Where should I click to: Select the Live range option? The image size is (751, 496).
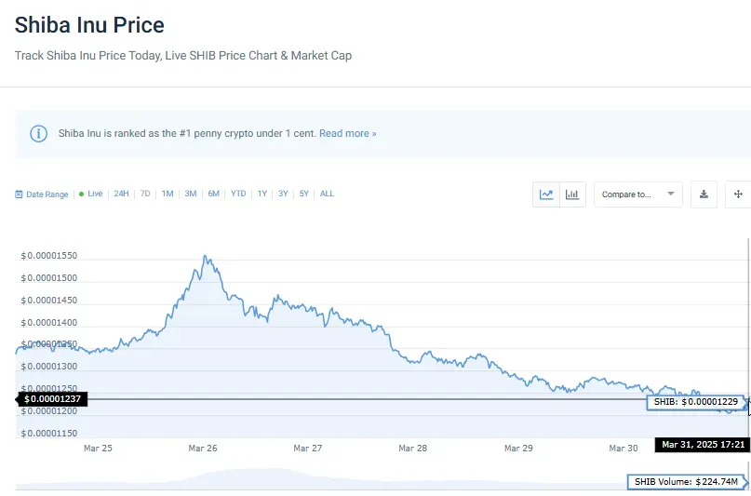pos(90,194)
